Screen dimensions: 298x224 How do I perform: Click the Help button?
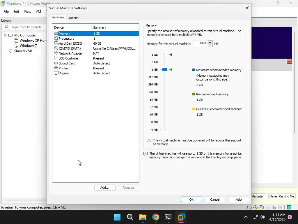[239, 199]
